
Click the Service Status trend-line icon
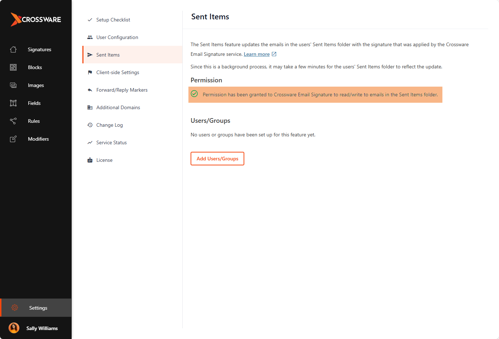90,142
